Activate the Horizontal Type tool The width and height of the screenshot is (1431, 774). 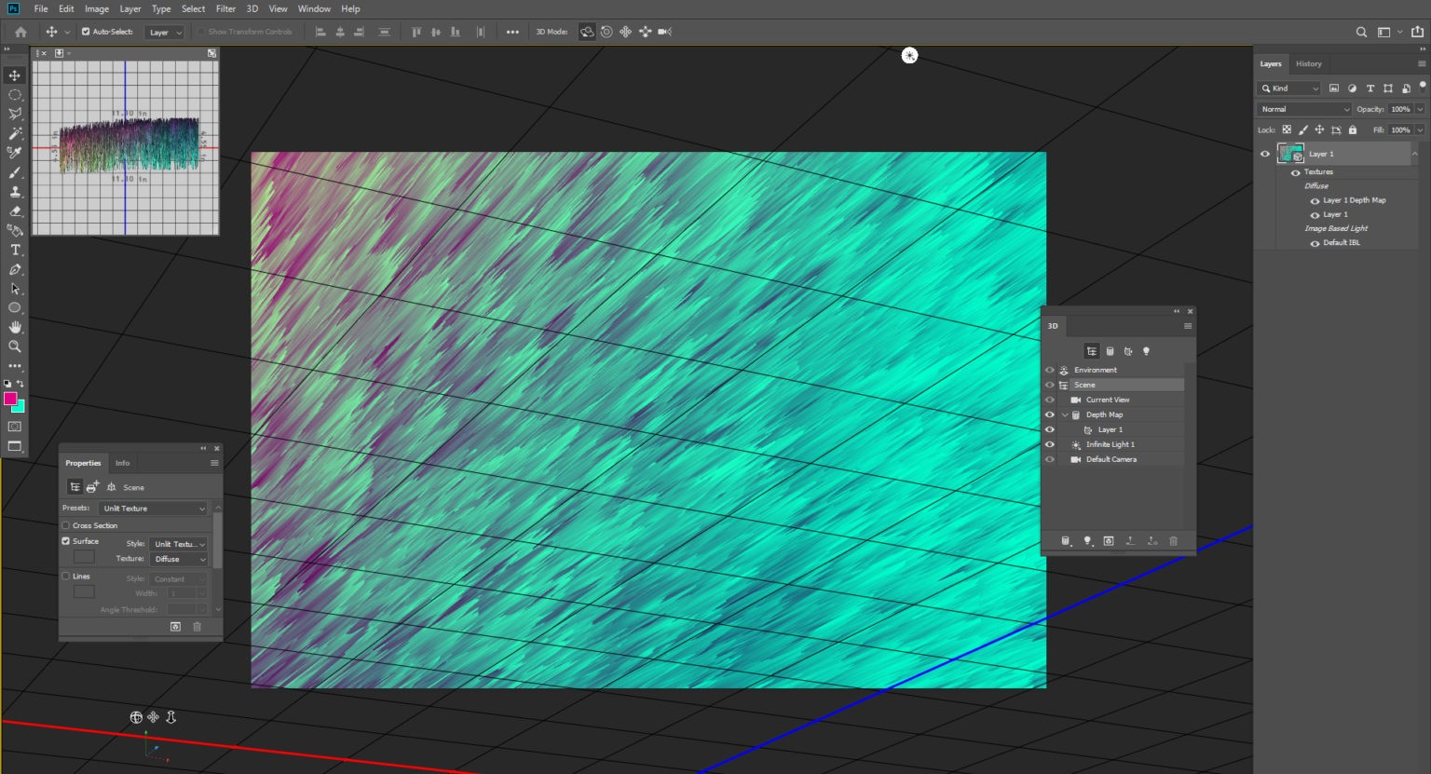[x=14, y=250]
